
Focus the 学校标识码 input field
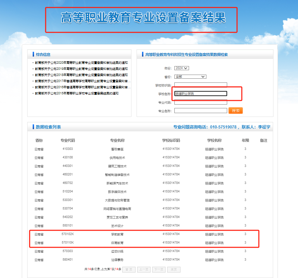click(x=201, y=85)
